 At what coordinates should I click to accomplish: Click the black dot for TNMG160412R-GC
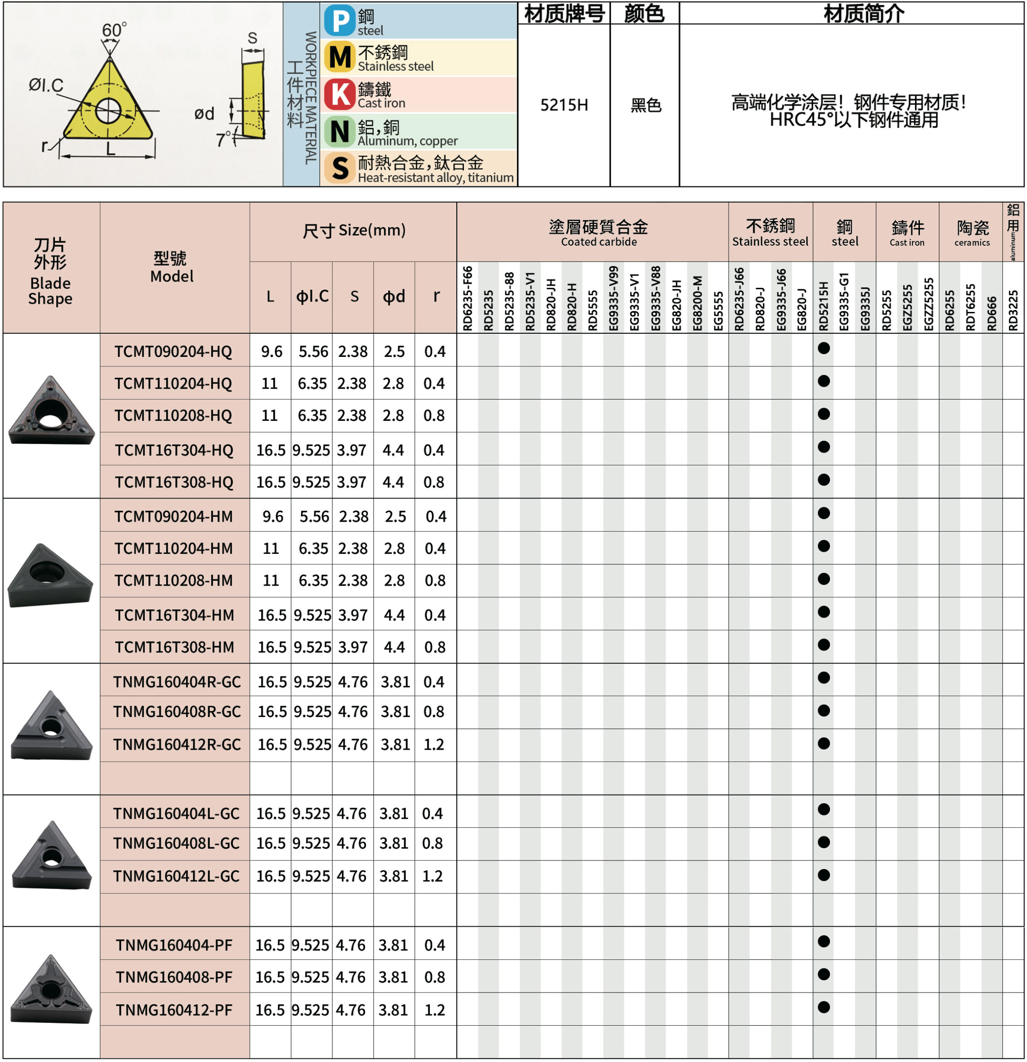tap(824, 743)
